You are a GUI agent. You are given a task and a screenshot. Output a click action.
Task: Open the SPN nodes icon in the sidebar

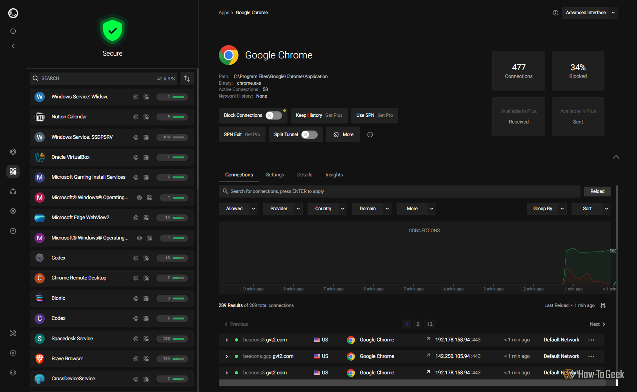click(13, 191)
